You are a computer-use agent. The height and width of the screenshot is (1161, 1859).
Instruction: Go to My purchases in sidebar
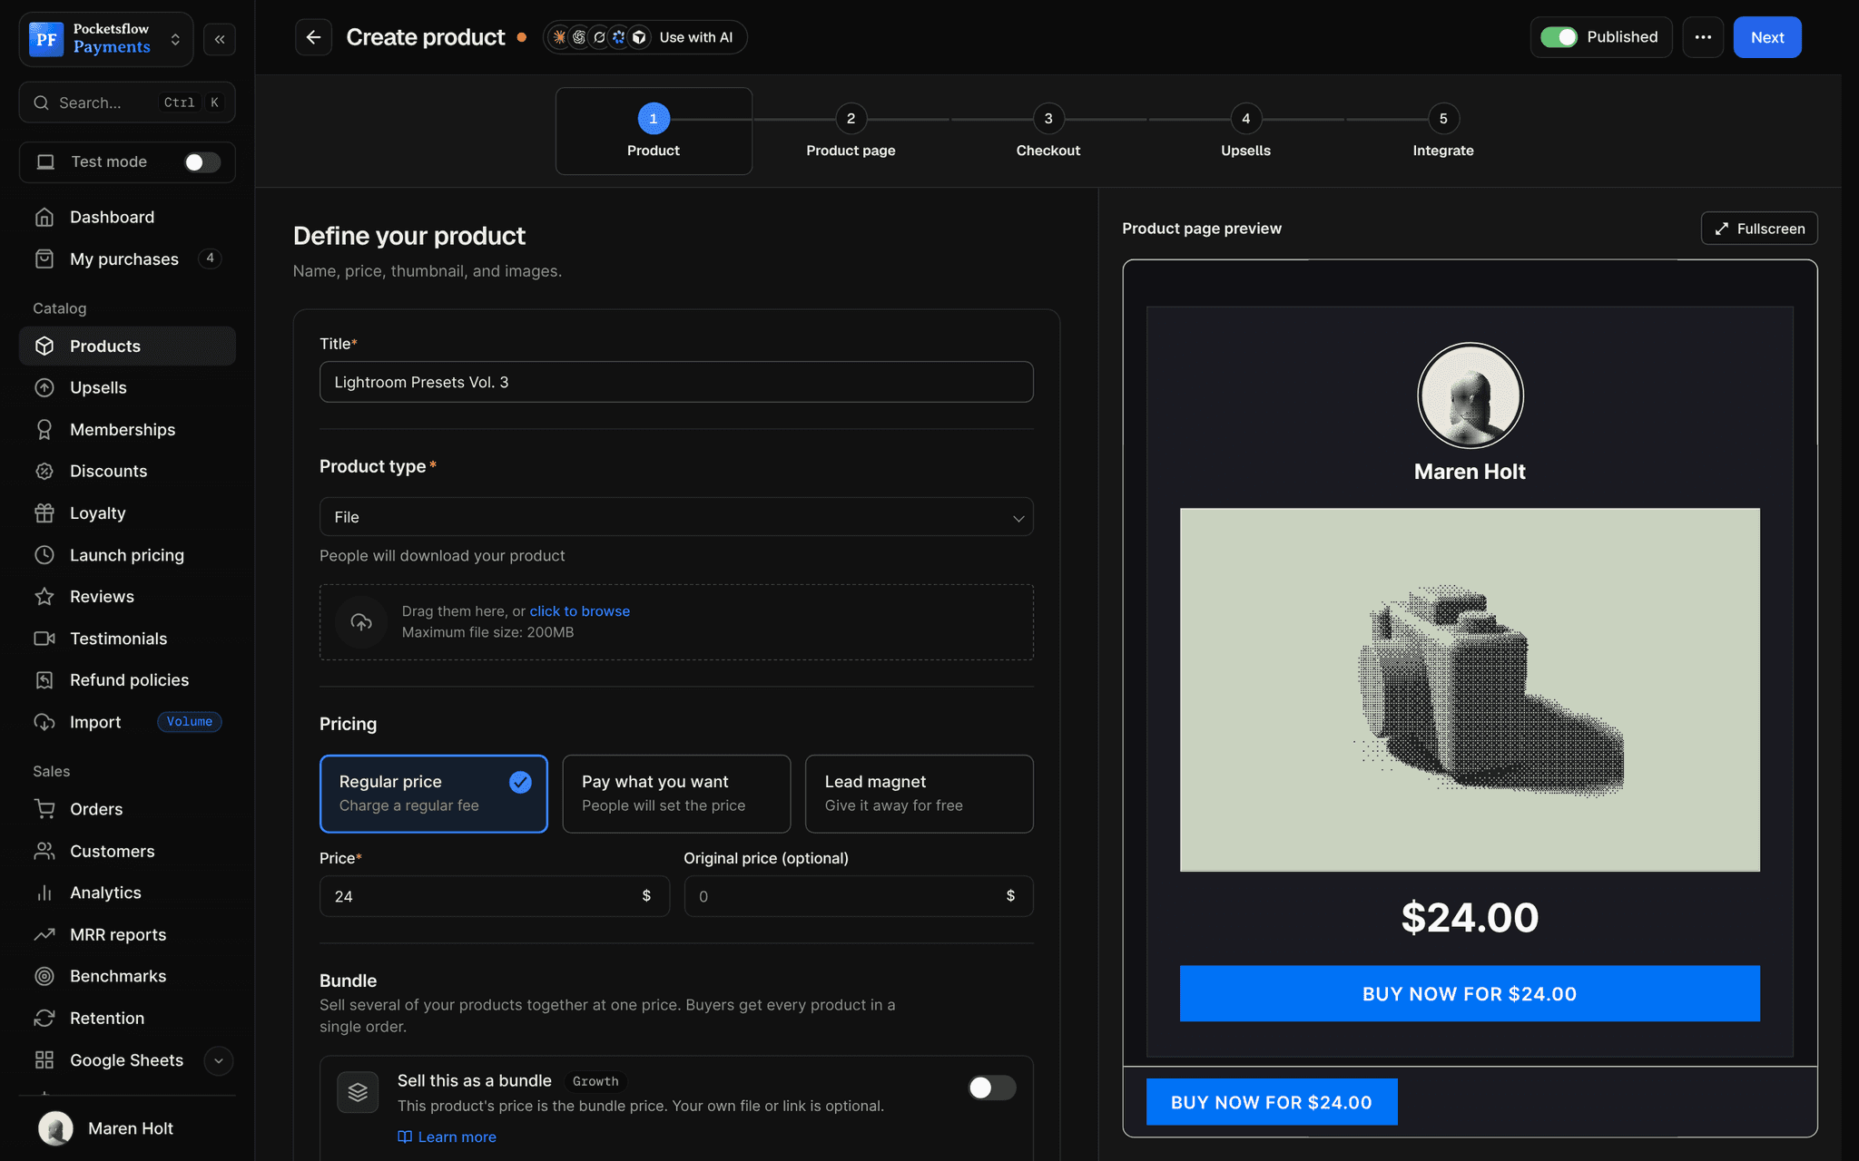coord(127,259)
